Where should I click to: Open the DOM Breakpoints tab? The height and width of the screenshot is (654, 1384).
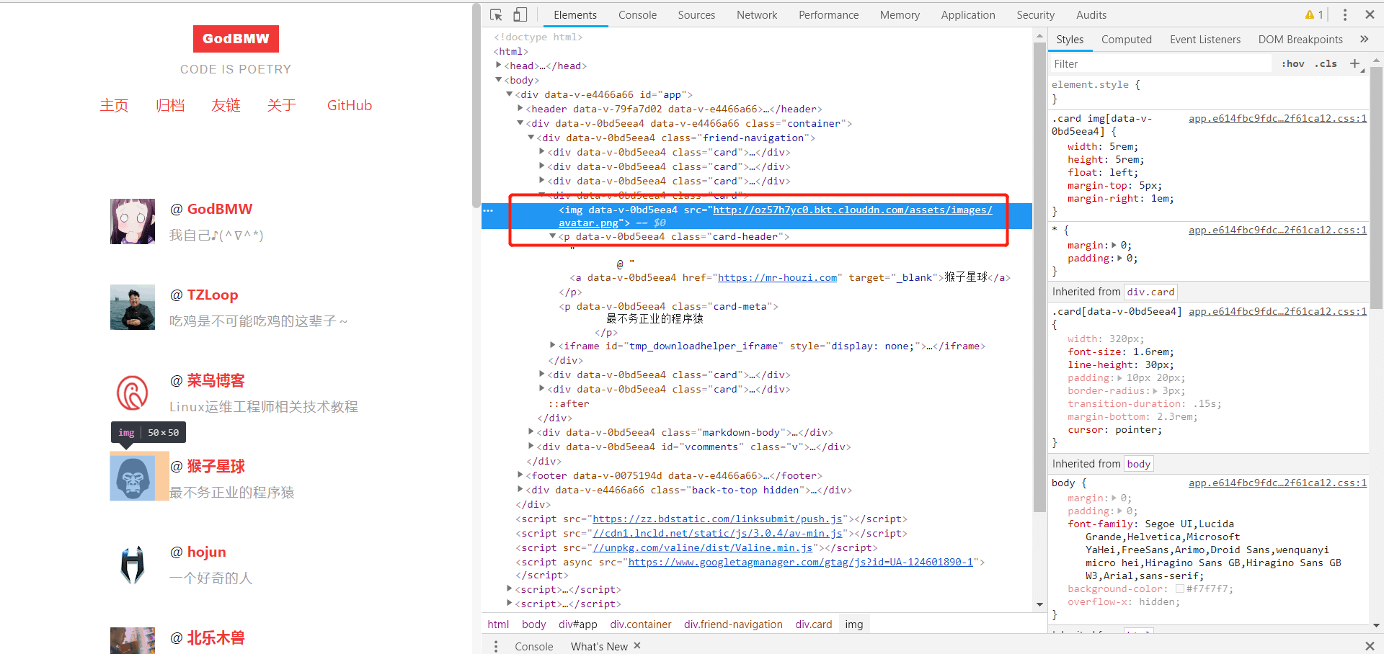tap(1300, 39)
